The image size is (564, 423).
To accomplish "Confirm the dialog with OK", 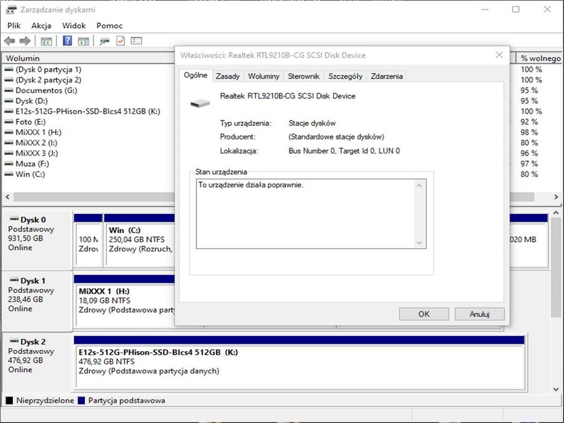I will click(424, 314).
